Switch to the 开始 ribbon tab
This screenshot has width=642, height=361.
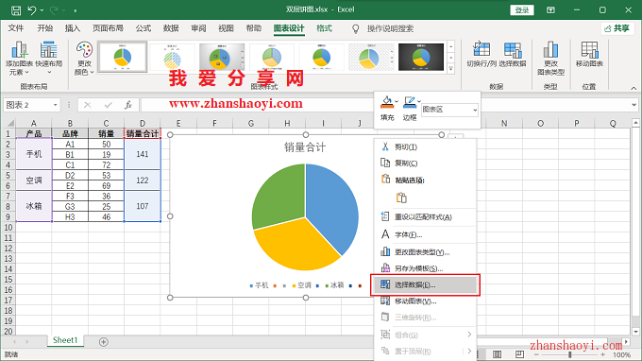pyautogui.click(x=45, y=28)
